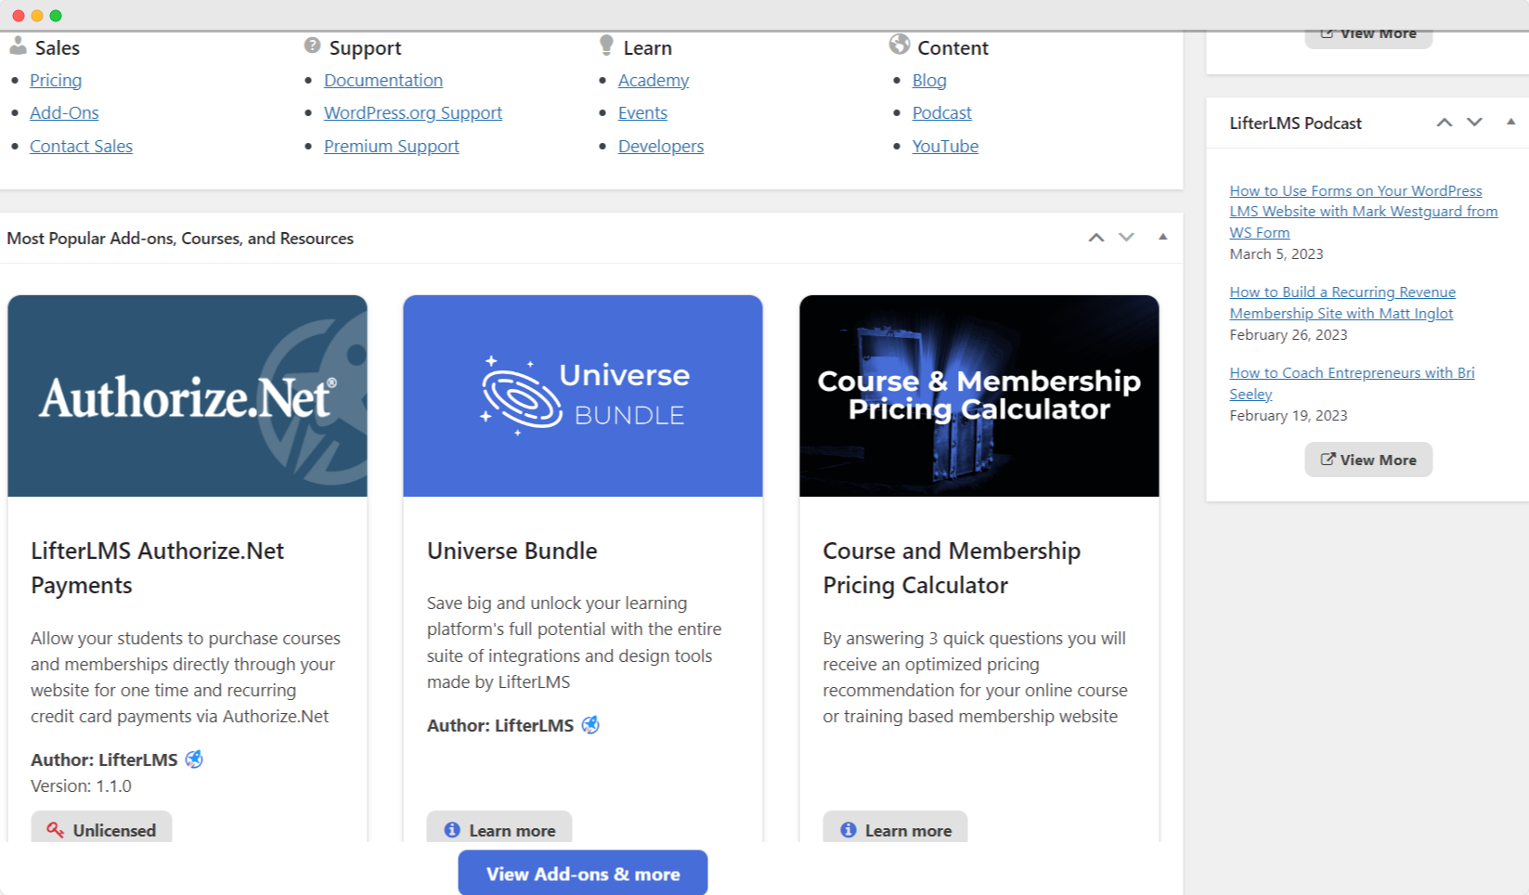The width and height of the screenshot is (1529, 895).
Task: Go to the Academy link
Action: [654, 80]
